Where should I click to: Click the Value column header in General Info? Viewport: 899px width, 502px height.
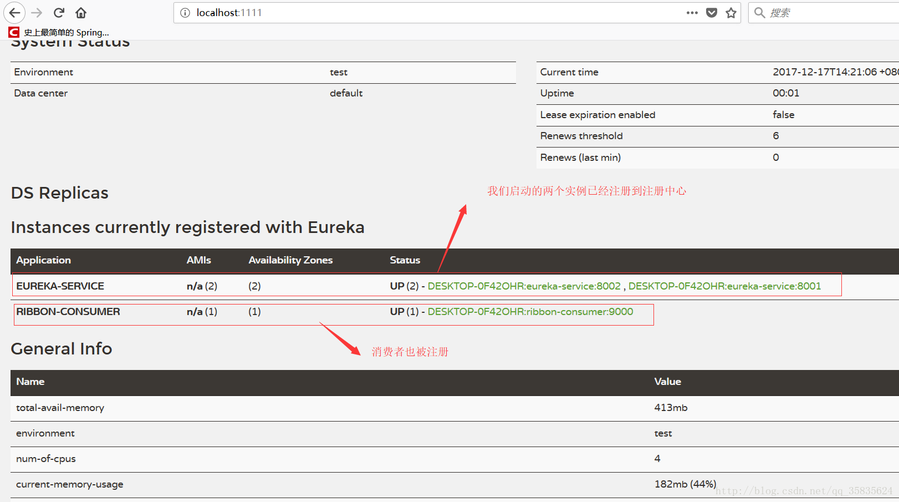[667, 382]
